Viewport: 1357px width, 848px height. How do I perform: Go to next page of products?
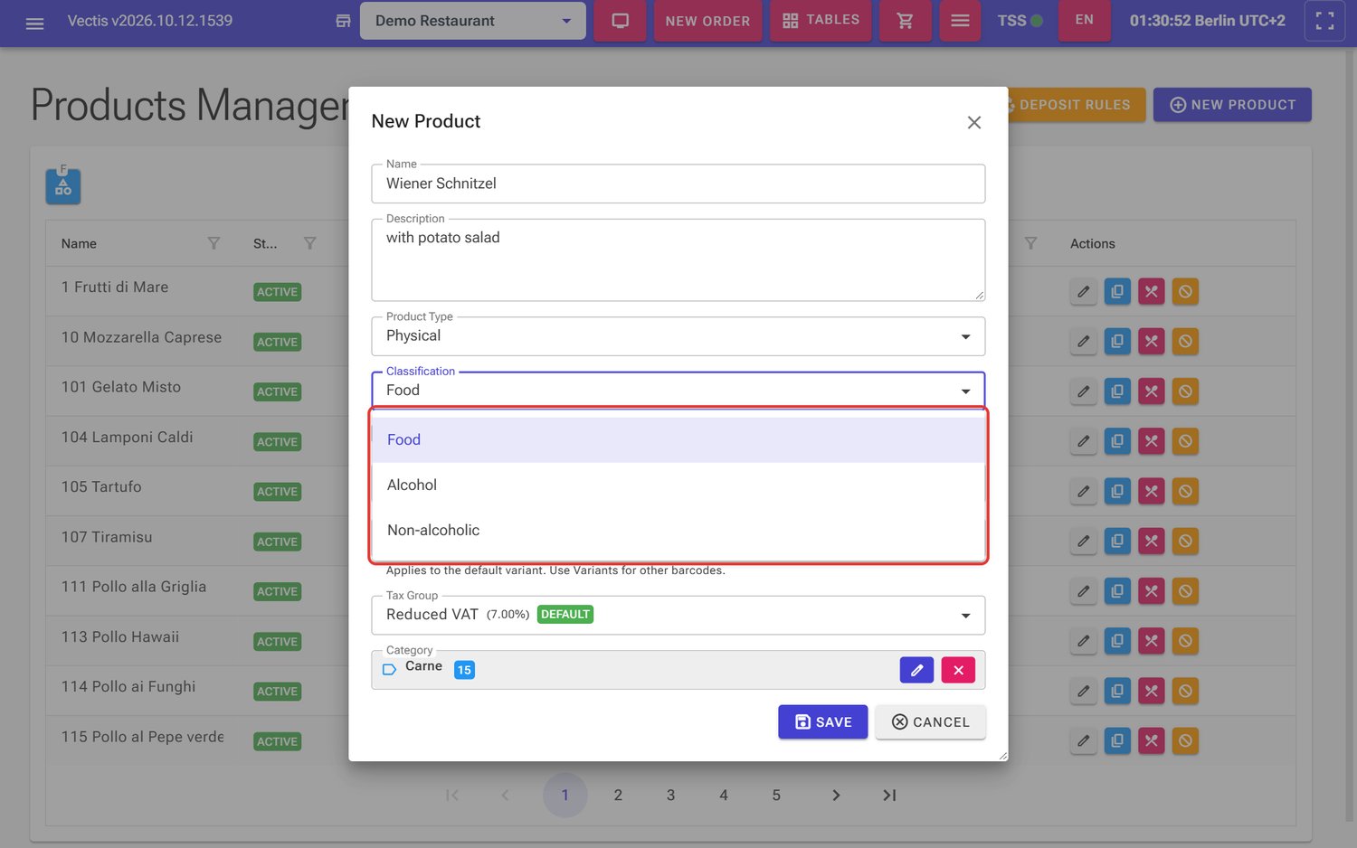click(x=836, y=795)
